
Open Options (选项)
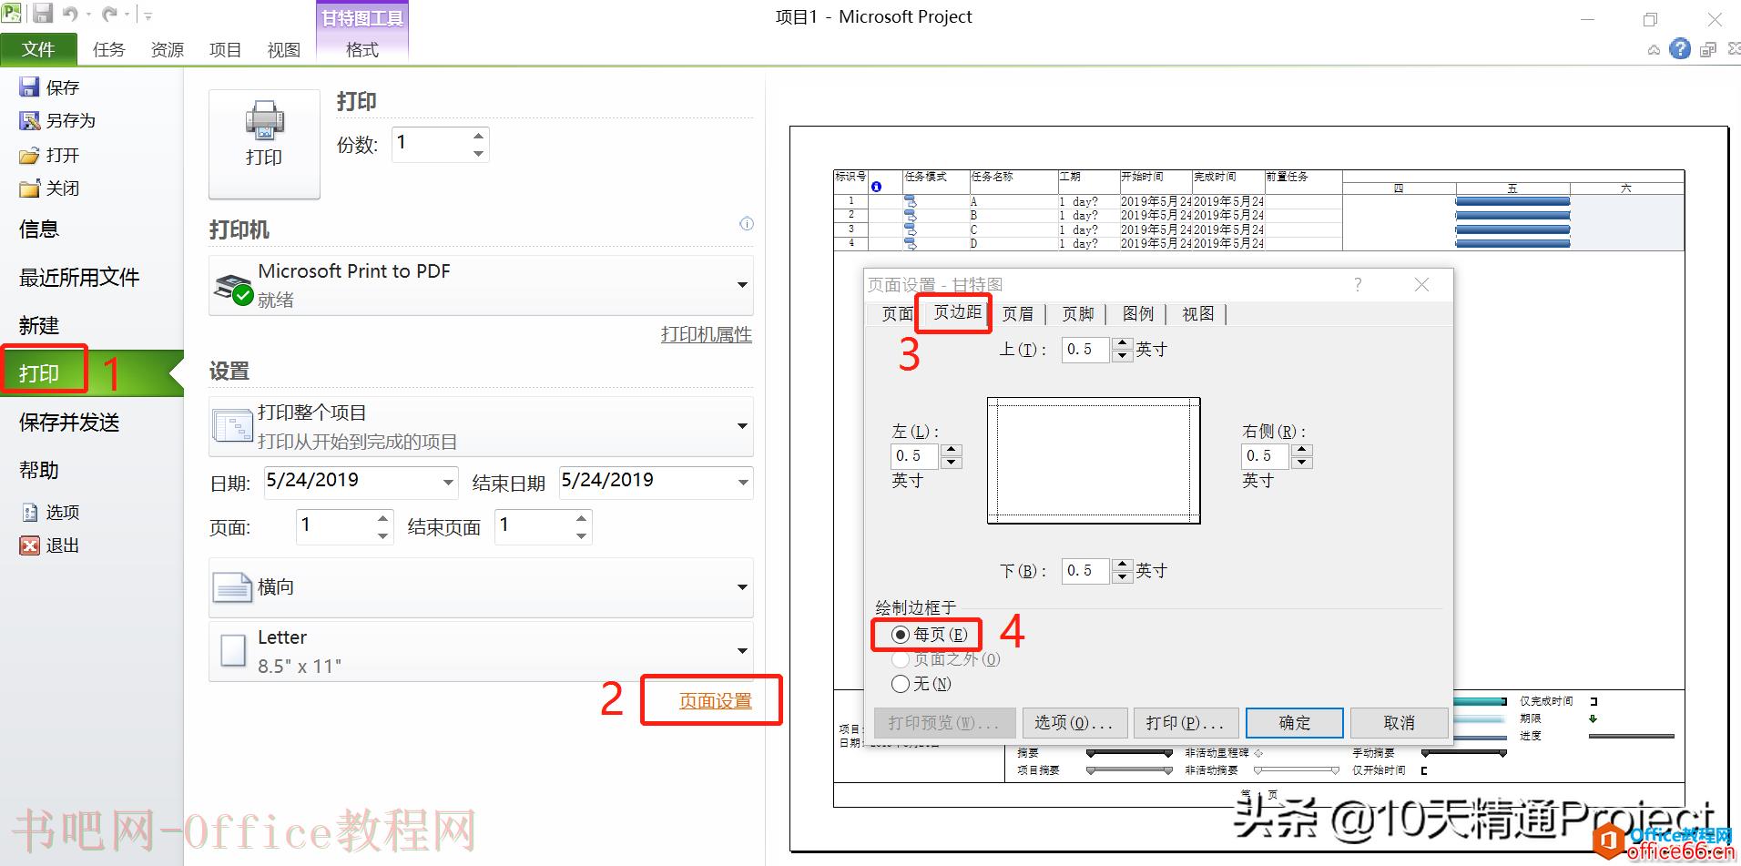click(50, 512)
